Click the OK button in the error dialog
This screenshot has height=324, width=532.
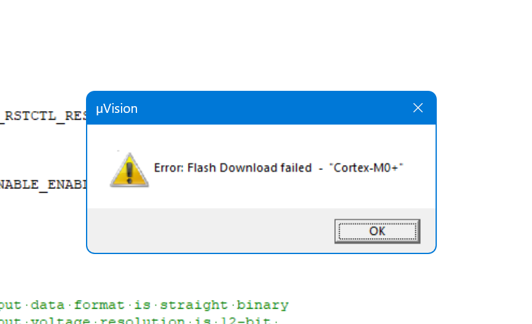tap(377, 231)
